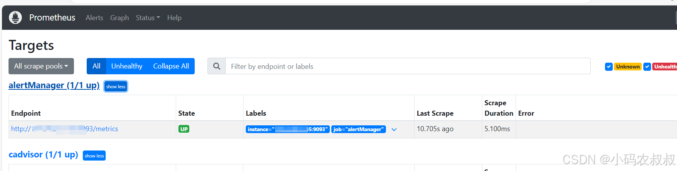Select the All targets filter button
The width and height of the screenshot is (677, 171).
tap(96, 66)
